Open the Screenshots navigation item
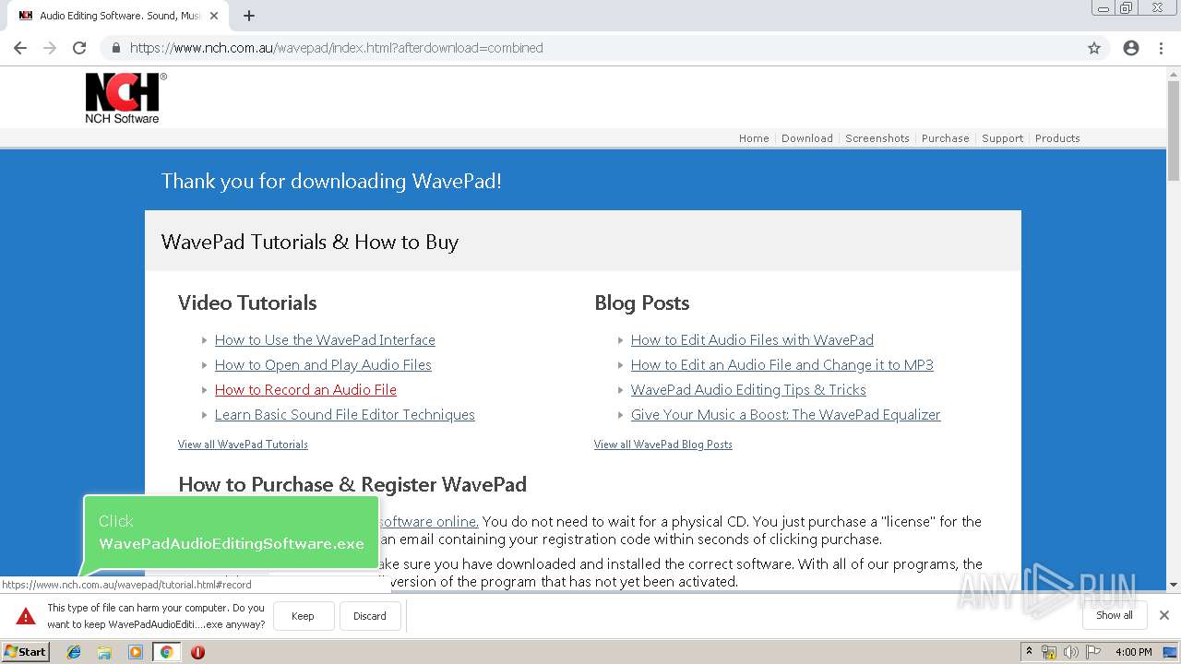 877,138
